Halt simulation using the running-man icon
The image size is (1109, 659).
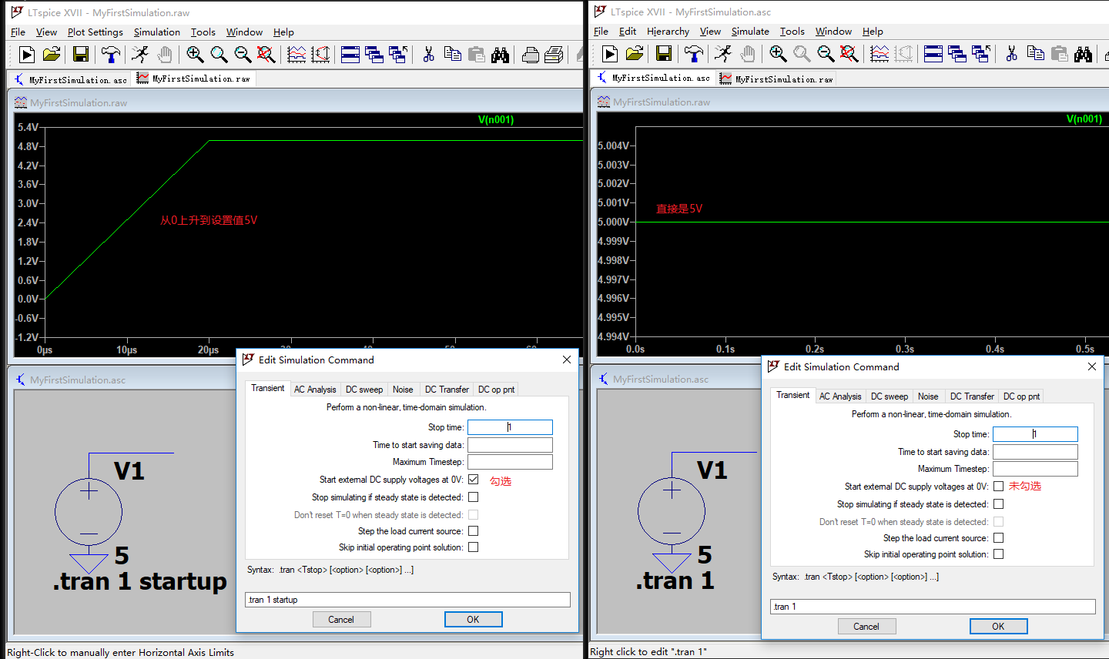(x=140, y=54)
